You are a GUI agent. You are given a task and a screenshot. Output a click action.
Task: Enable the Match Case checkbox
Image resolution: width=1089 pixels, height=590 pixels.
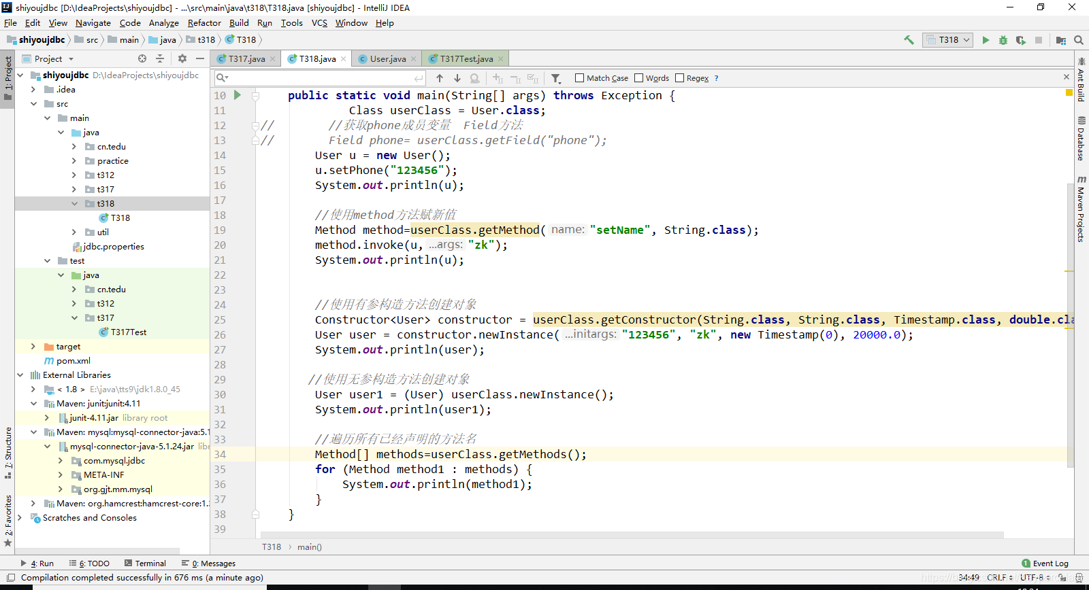[579, 78]
